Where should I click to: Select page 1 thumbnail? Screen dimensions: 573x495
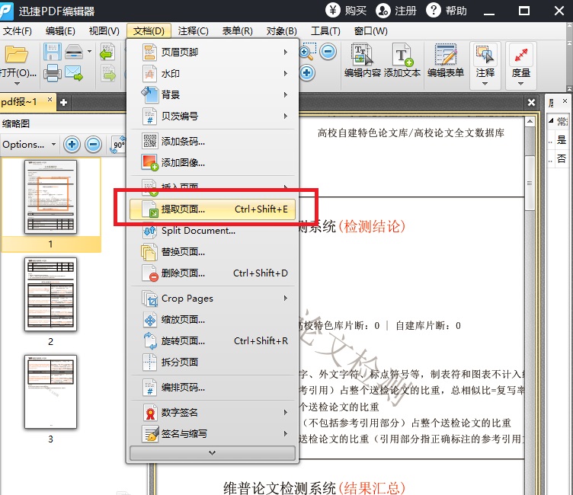pos(51,197)
